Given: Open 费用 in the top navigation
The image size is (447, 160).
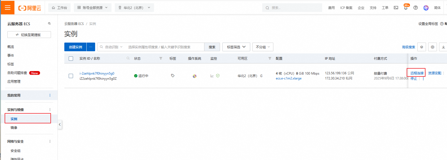Looking at the screenshot, I should point(331,8).
